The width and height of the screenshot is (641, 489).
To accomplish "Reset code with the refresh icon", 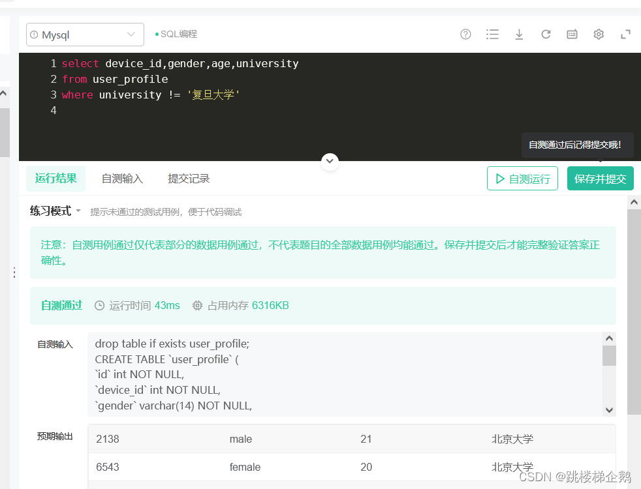I will click(x=546, y=35).
